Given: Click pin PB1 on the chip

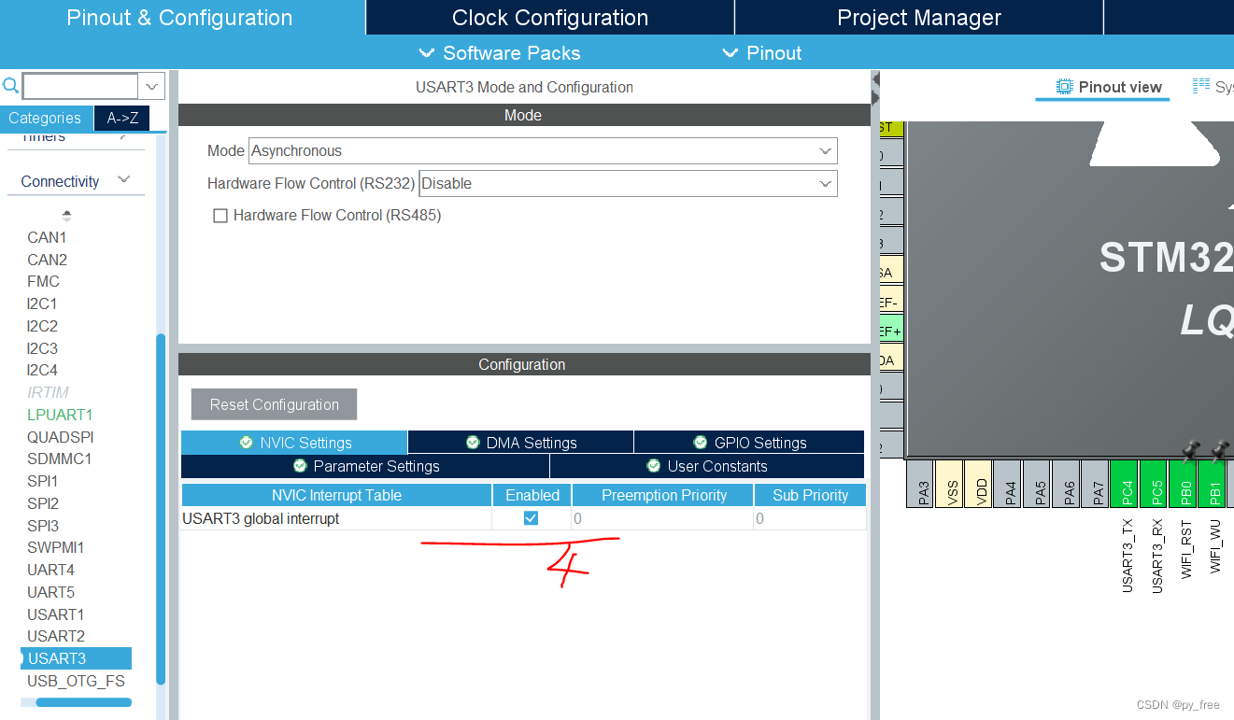Looking at the screenshot, I should click(x=1213, y=485).
